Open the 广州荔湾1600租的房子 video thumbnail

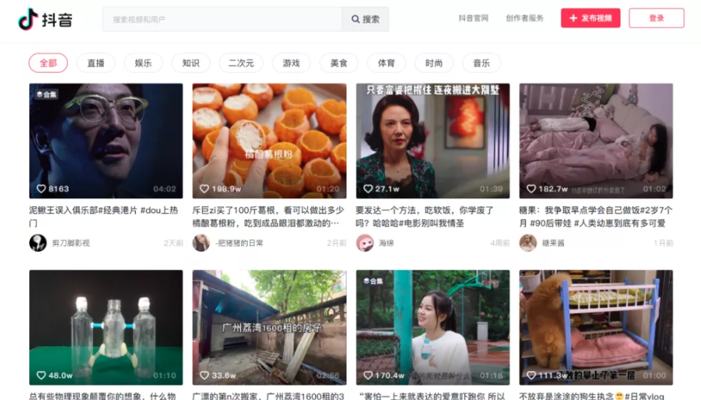tap(270, 327)
